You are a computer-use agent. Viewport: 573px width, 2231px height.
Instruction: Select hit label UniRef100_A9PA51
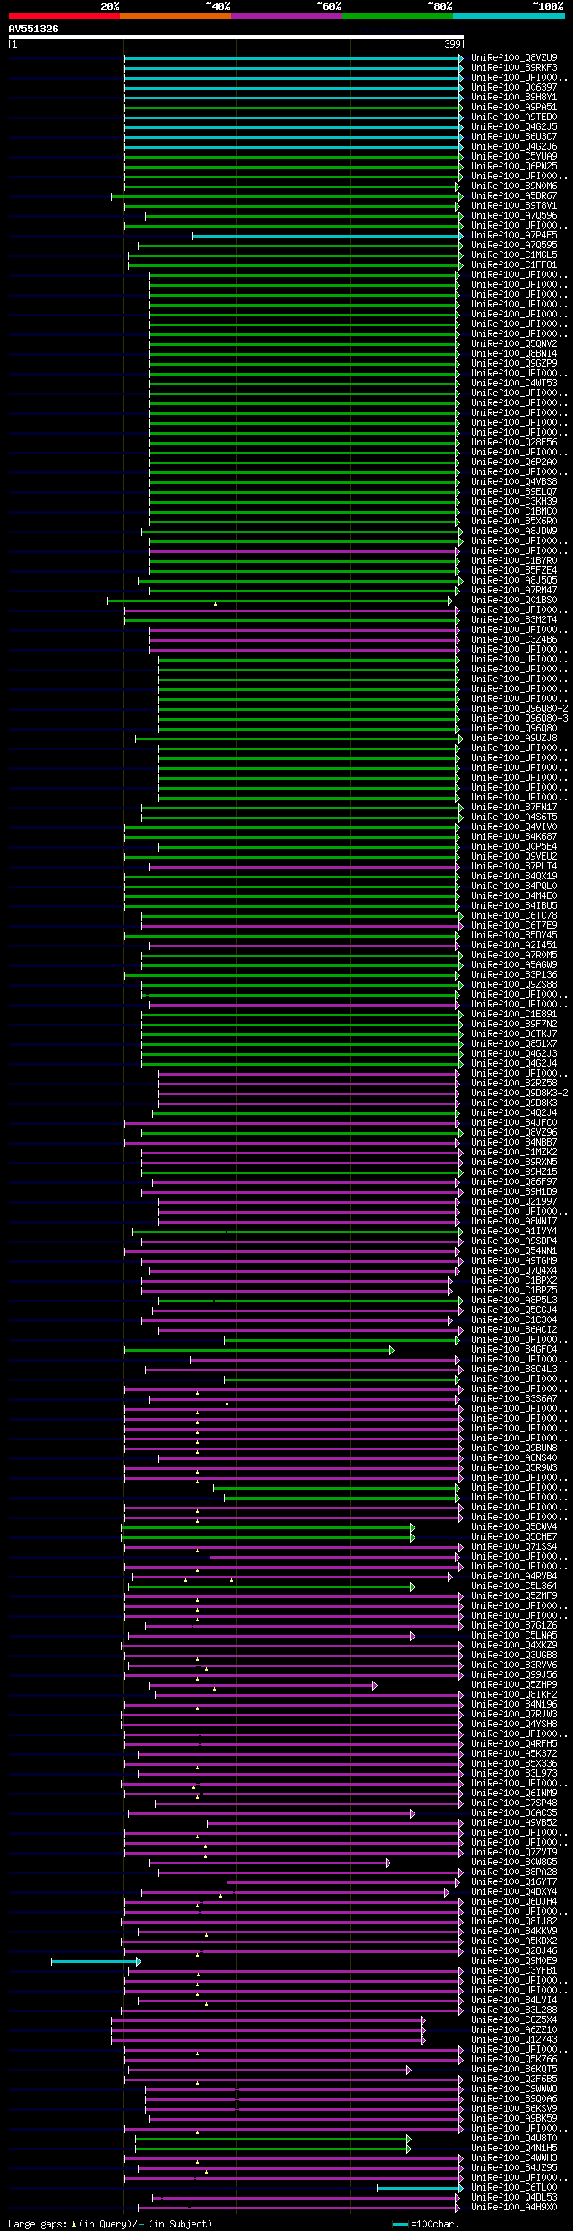(514, 108)
